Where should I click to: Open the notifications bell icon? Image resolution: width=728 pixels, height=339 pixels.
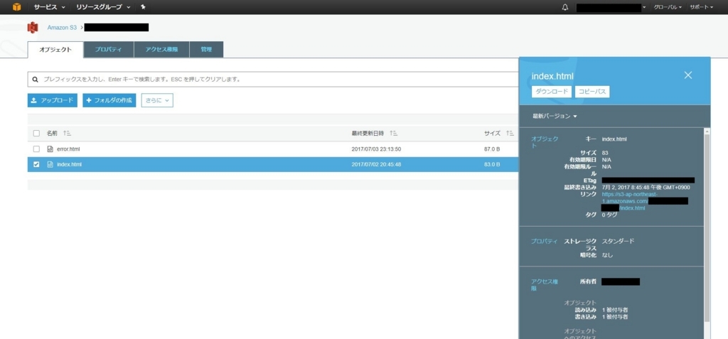(x=565, y=7)
